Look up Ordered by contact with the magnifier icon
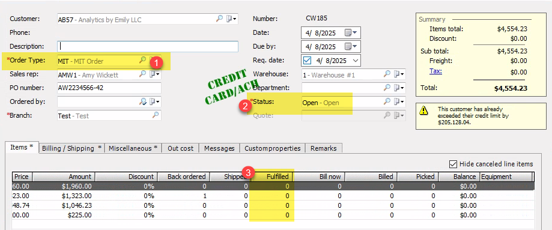The width and height of the screenshot is (552, 230). point(142,102)
